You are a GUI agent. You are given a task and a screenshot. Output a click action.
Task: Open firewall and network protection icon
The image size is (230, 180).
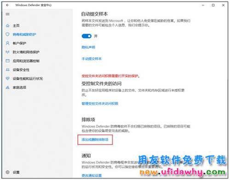[7, 52]
